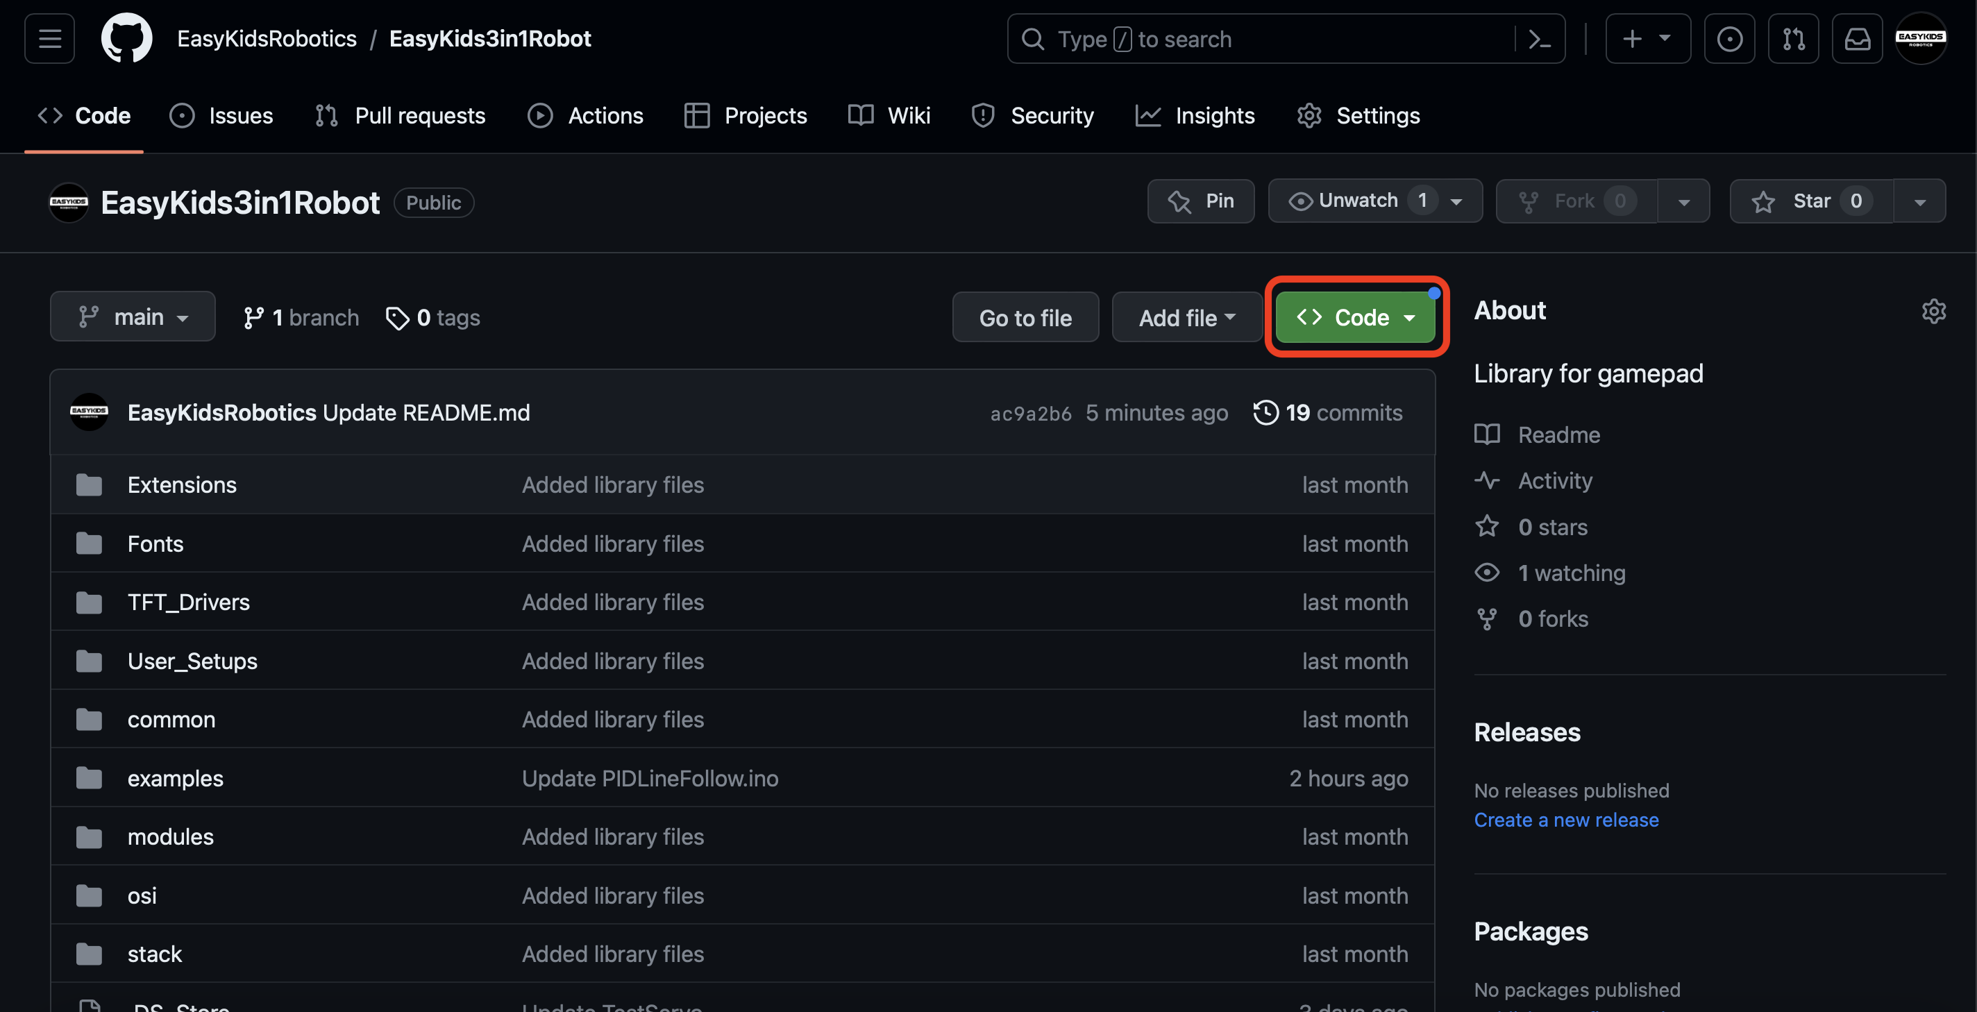Viewport: 1977px width, 1012px height.
Task: Open the notifications inbox icon
Action: (x=1856, y=38)
